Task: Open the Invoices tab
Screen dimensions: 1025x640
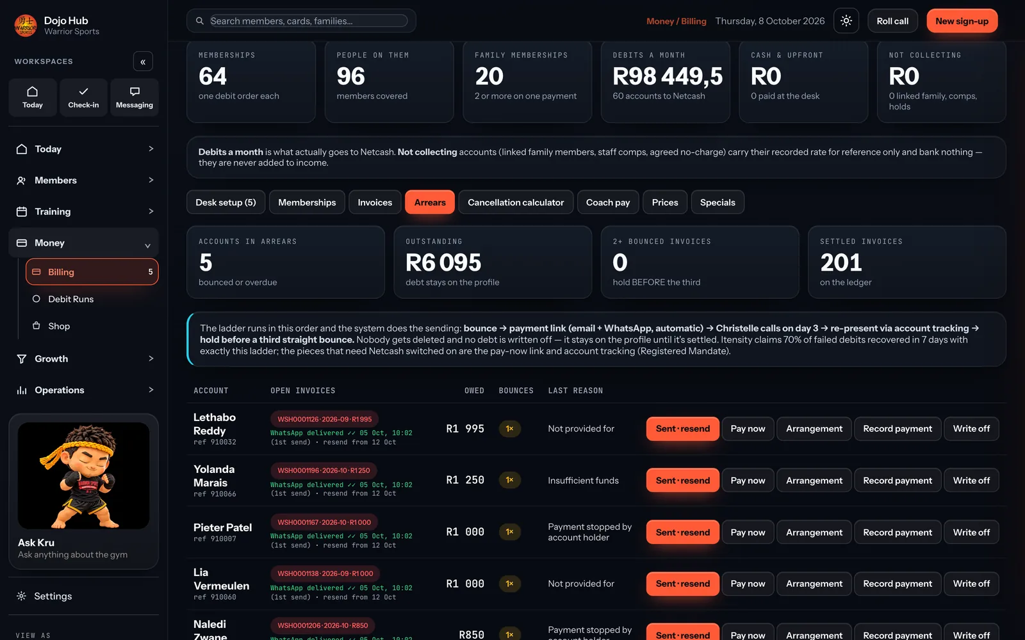Action: click(375, 202)
